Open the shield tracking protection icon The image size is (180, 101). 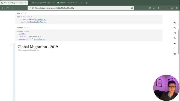[x=30, y=8]
